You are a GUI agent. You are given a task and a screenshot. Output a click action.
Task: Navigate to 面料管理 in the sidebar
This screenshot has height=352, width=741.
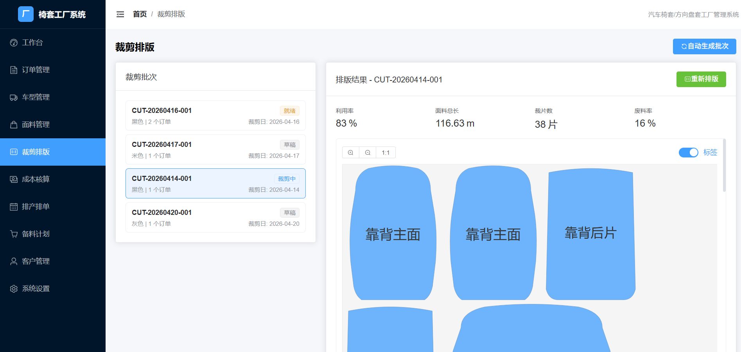(x=53, y=125)
